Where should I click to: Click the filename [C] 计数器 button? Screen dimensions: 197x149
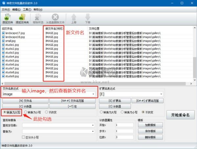click(25, 107)
